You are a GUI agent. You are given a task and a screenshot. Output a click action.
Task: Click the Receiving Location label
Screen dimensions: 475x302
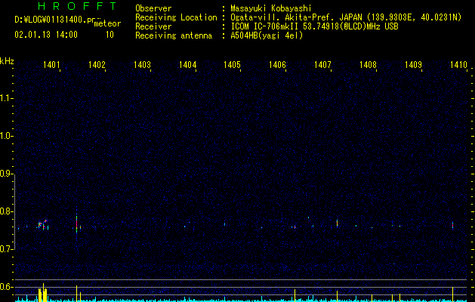click(x=176, y=17)
